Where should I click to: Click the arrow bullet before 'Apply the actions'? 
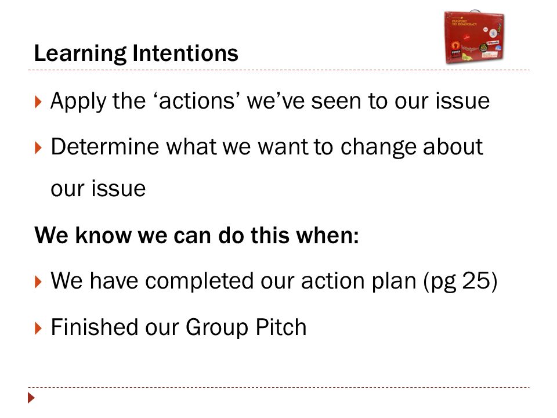point(38,102)
